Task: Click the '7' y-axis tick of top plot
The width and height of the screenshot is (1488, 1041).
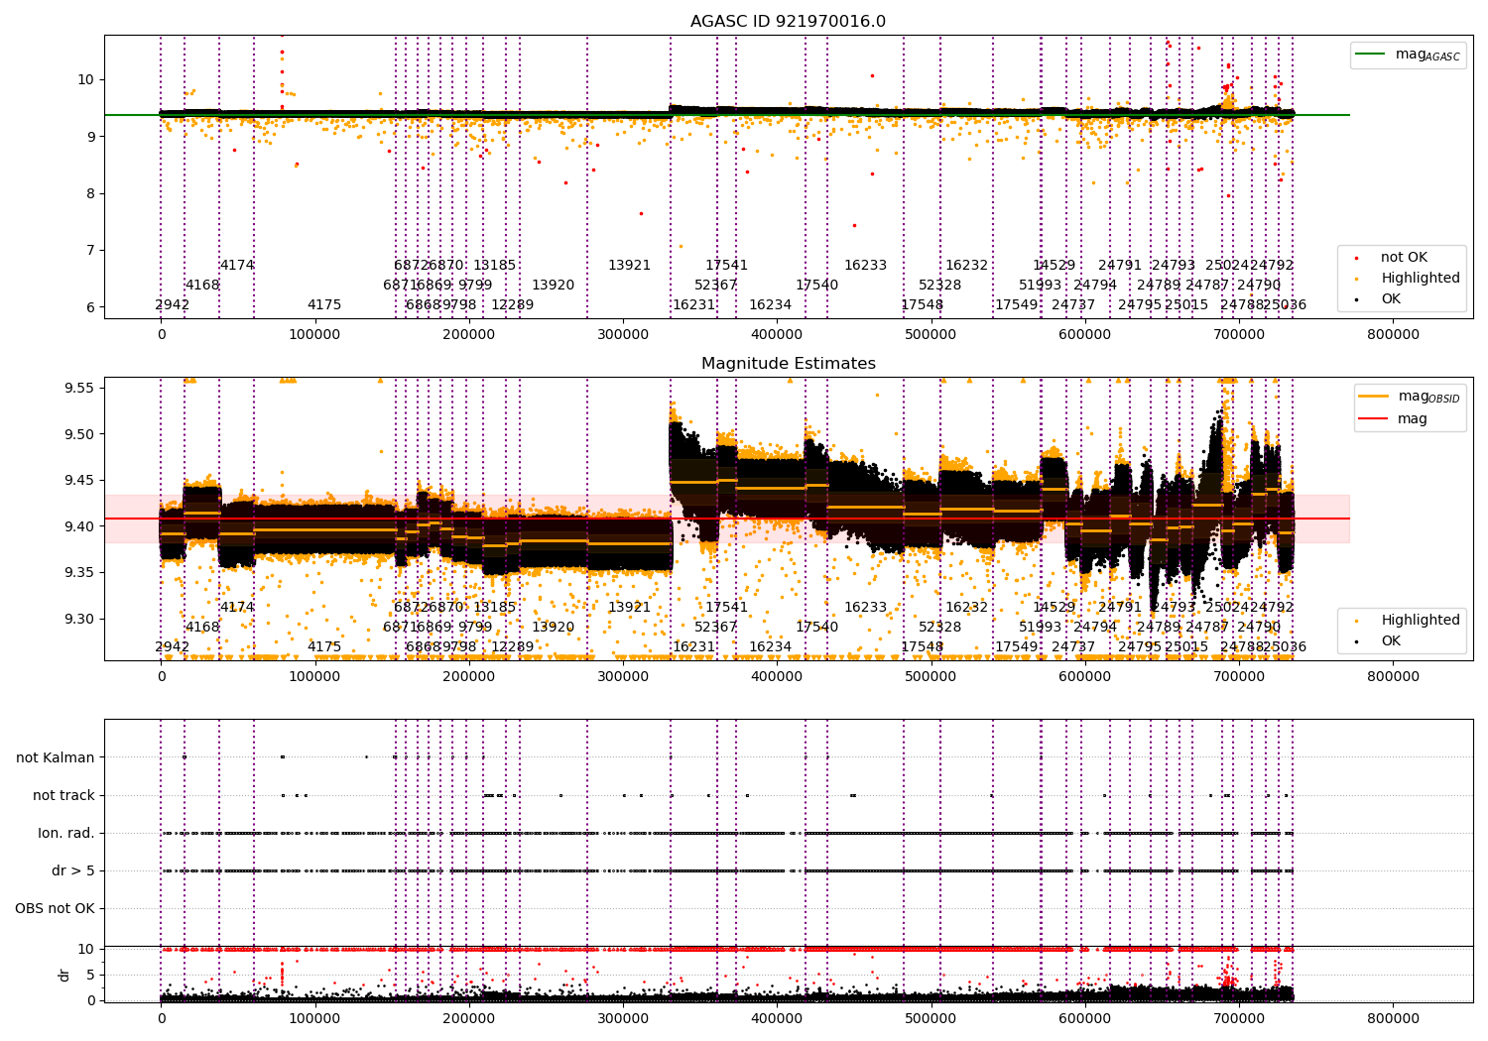Action: 90,250
